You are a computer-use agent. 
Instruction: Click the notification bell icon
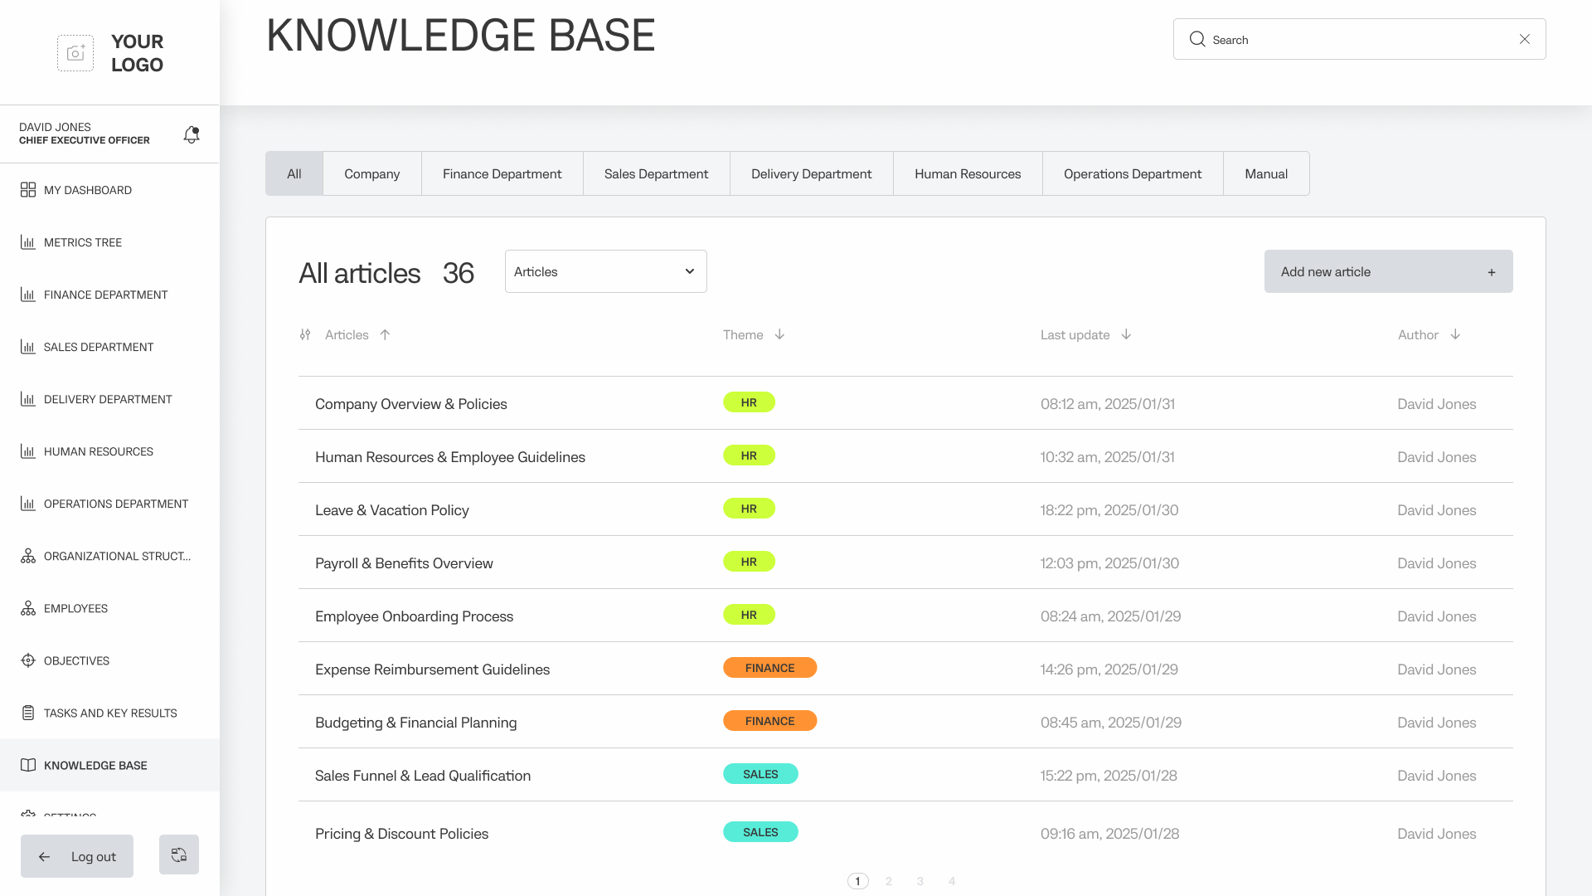click(x=192, y=134)
